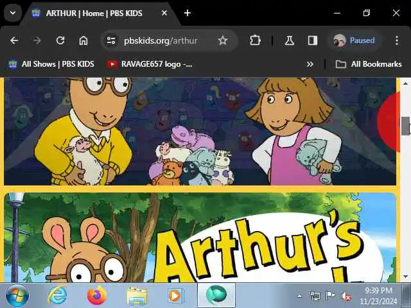The height and width of the screenshot is (308, 411).
Task: Open the network status tray icon
Action: click(315, 296)
